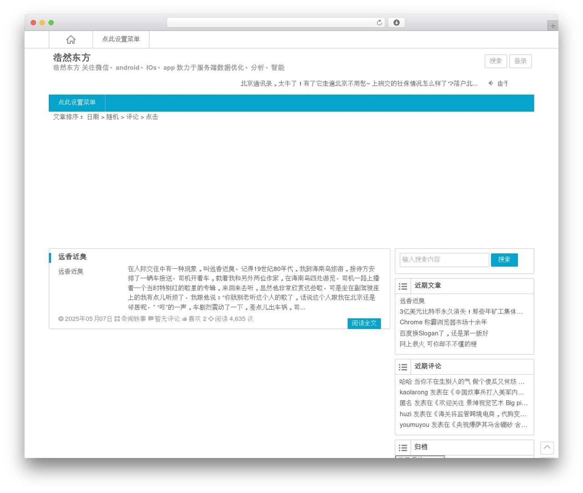Click the 登录 login button
Viewport: 583px width, 493px height.
520,61
